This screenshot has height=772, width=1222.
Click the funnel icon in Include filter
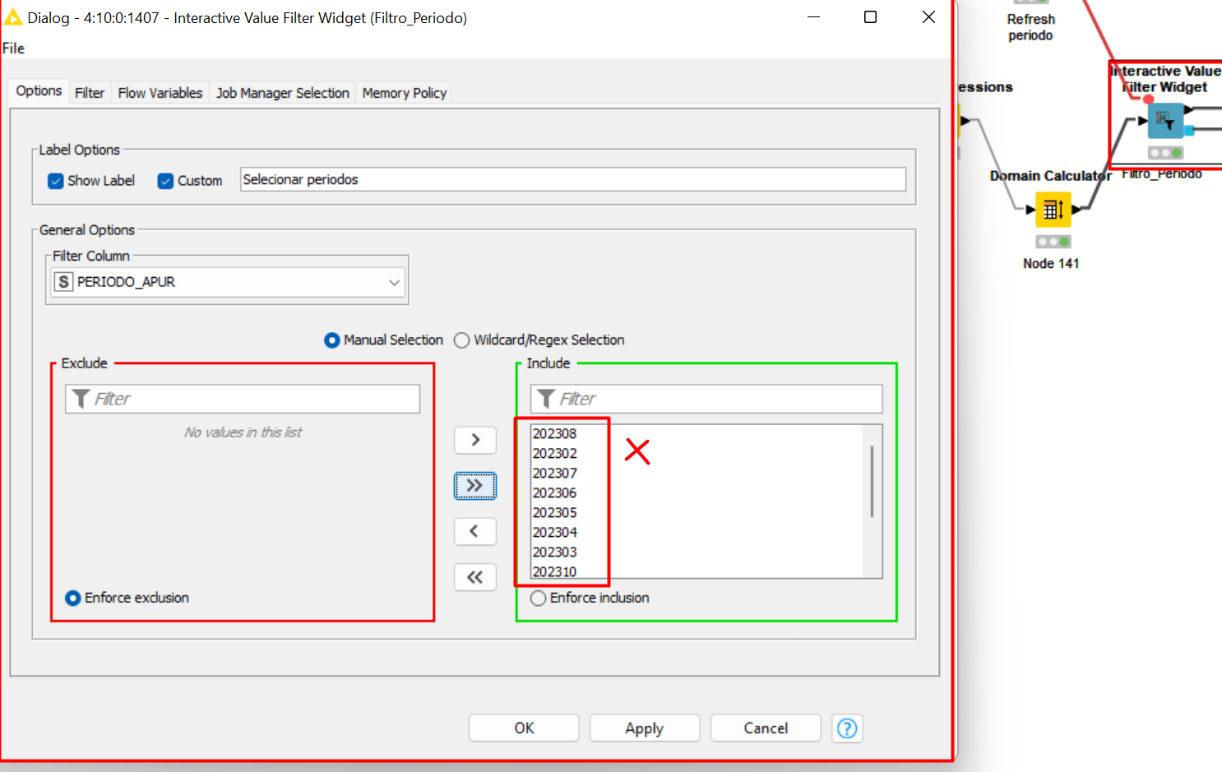pos(546,399)
